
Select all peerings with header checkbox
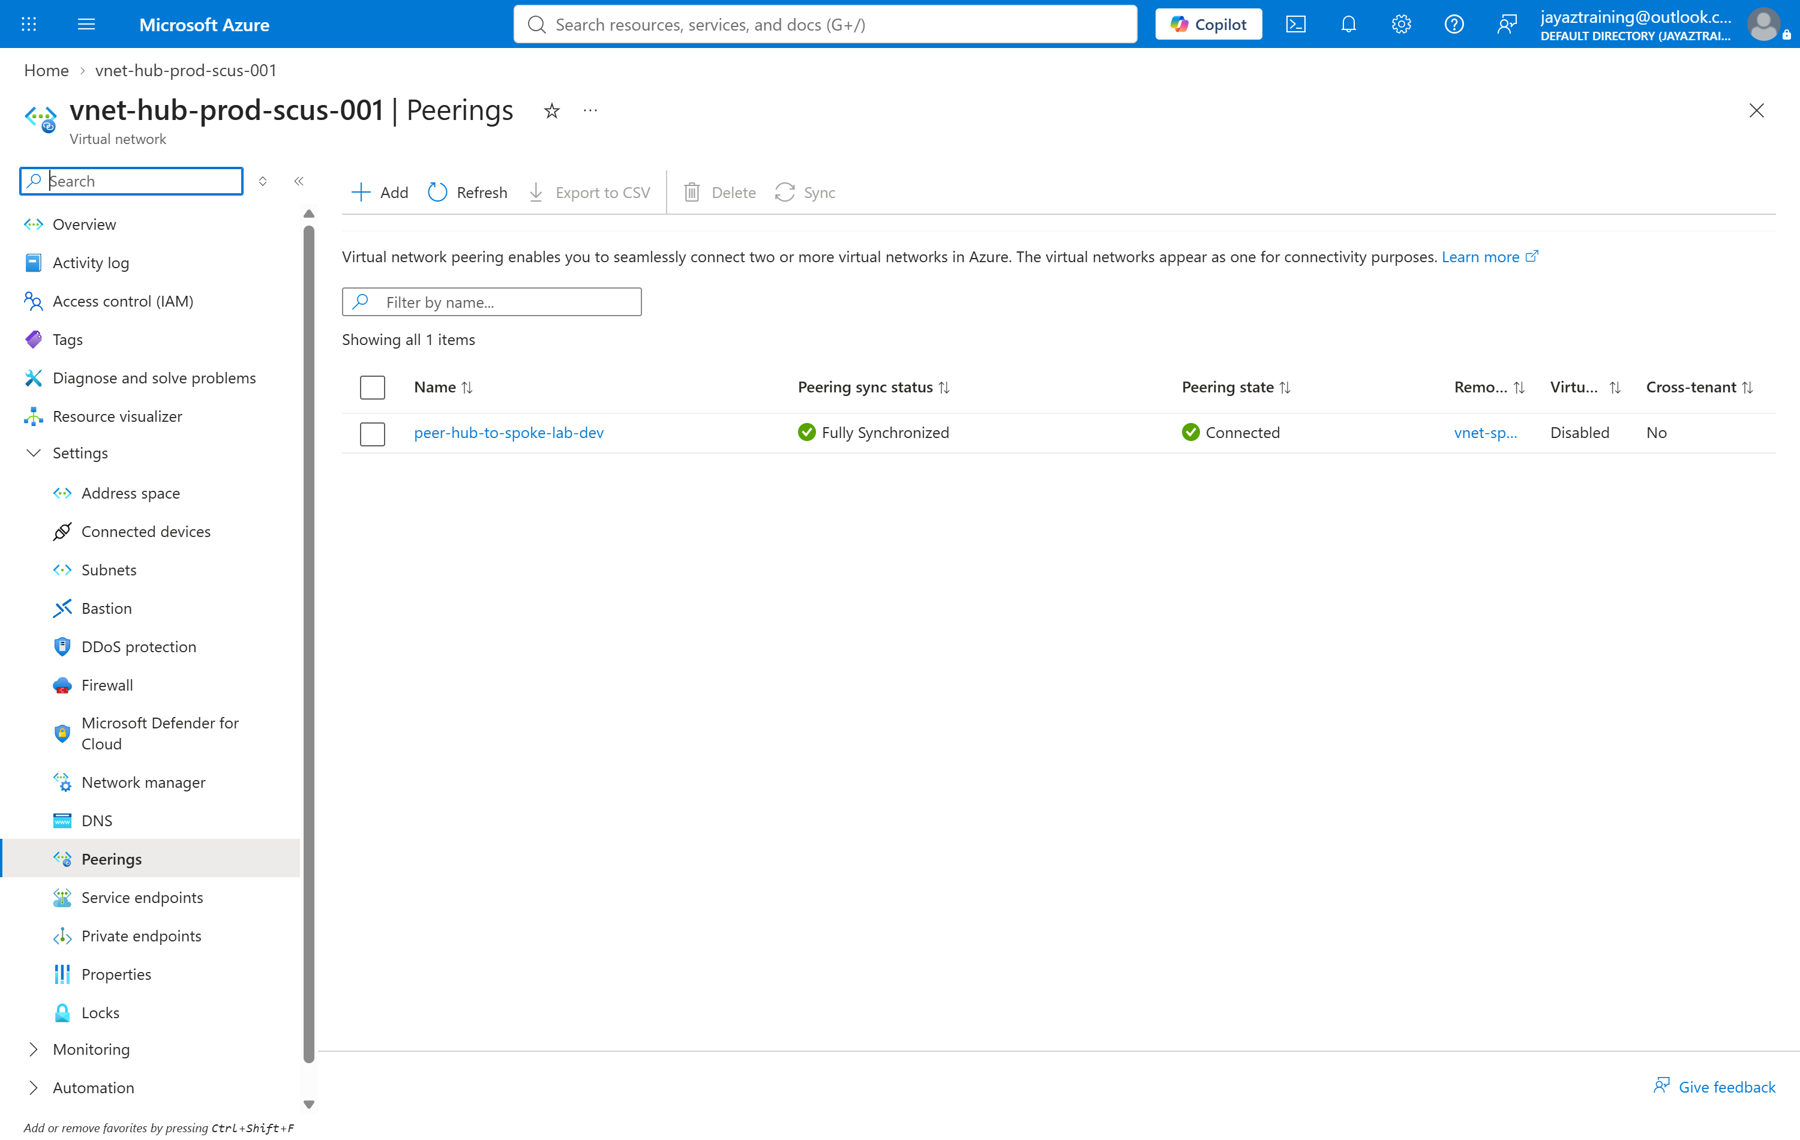pyautogui.click(x=372, y=387)
